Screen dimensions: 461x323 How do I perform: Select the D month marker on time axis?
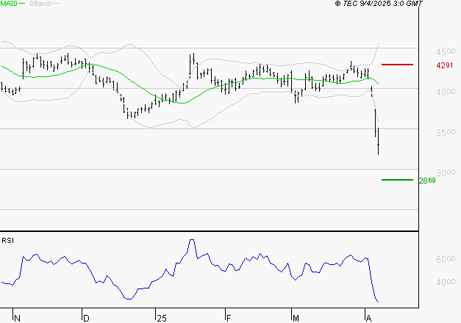[86, 319]
